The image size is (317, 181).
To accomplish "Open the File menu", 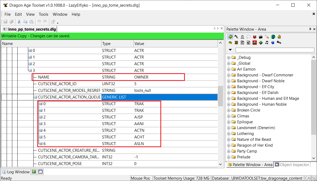I will (7, 14).
